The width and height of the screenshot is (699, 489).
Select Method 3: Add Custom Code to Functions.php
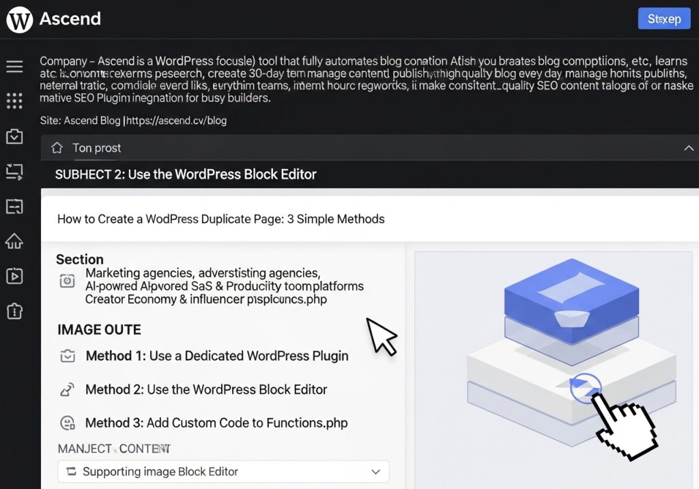coord(216,423)
